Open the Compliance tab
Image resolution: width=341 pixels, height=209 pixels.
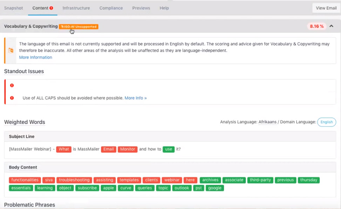[111, 8]
